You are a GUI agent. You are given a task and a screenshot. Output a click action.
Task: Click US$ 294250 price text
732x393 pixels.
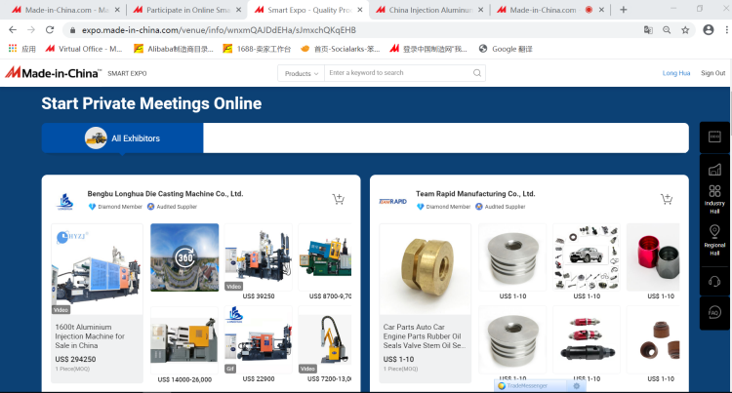pos(75,359)
